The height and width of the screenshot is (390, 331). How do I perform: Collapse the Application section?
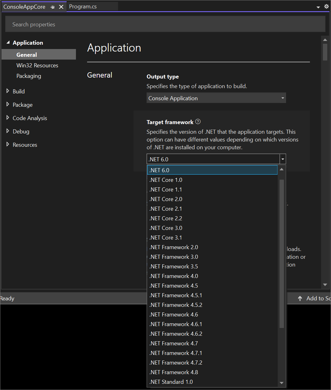tap(8, 43)
